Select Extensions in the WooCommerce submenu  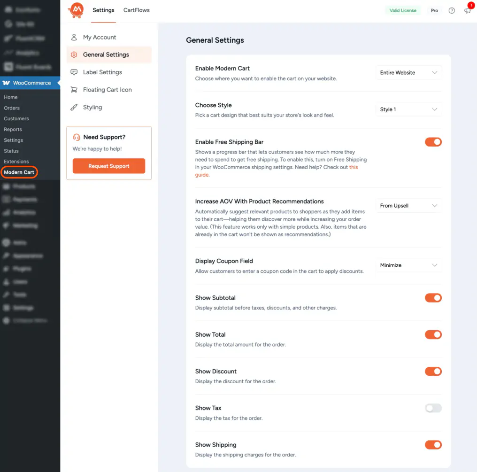tap(16, 162)
